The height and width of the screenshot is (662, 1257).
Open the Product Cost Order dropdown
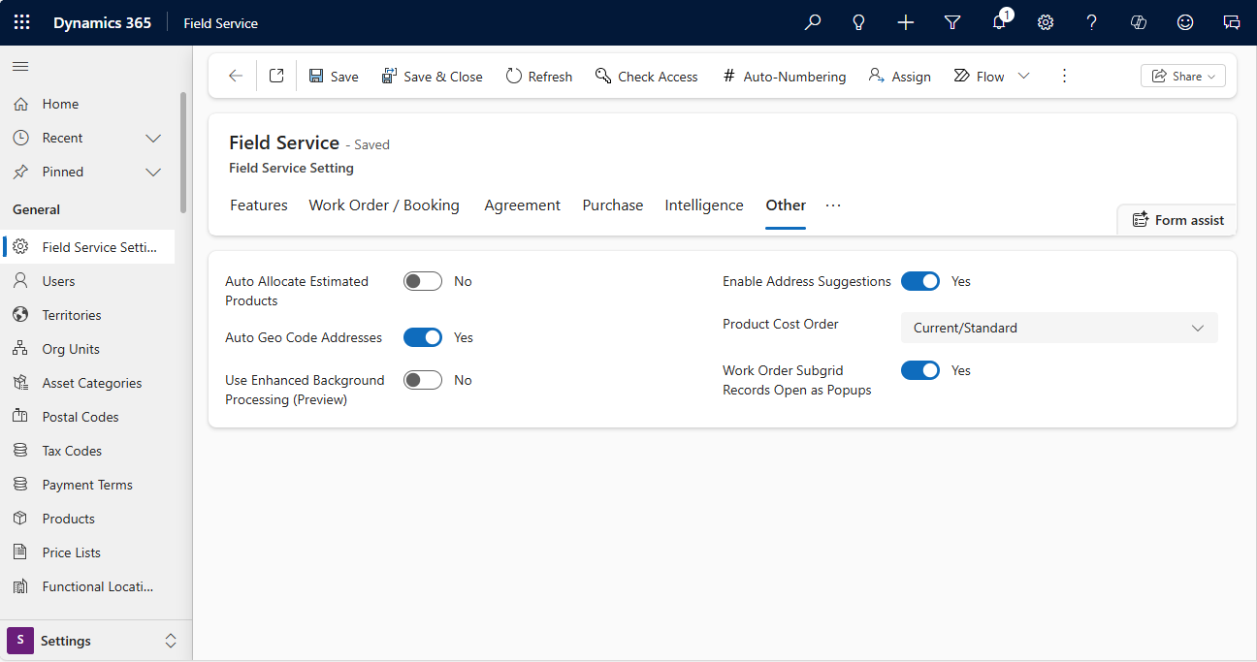click(x=1058, y=328)
